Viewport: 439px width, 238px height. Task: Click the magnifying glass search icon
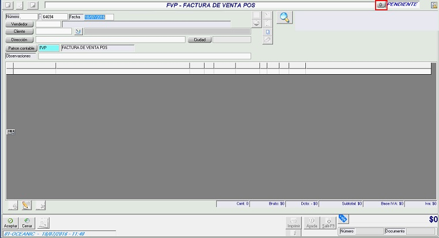coord(284,18)
